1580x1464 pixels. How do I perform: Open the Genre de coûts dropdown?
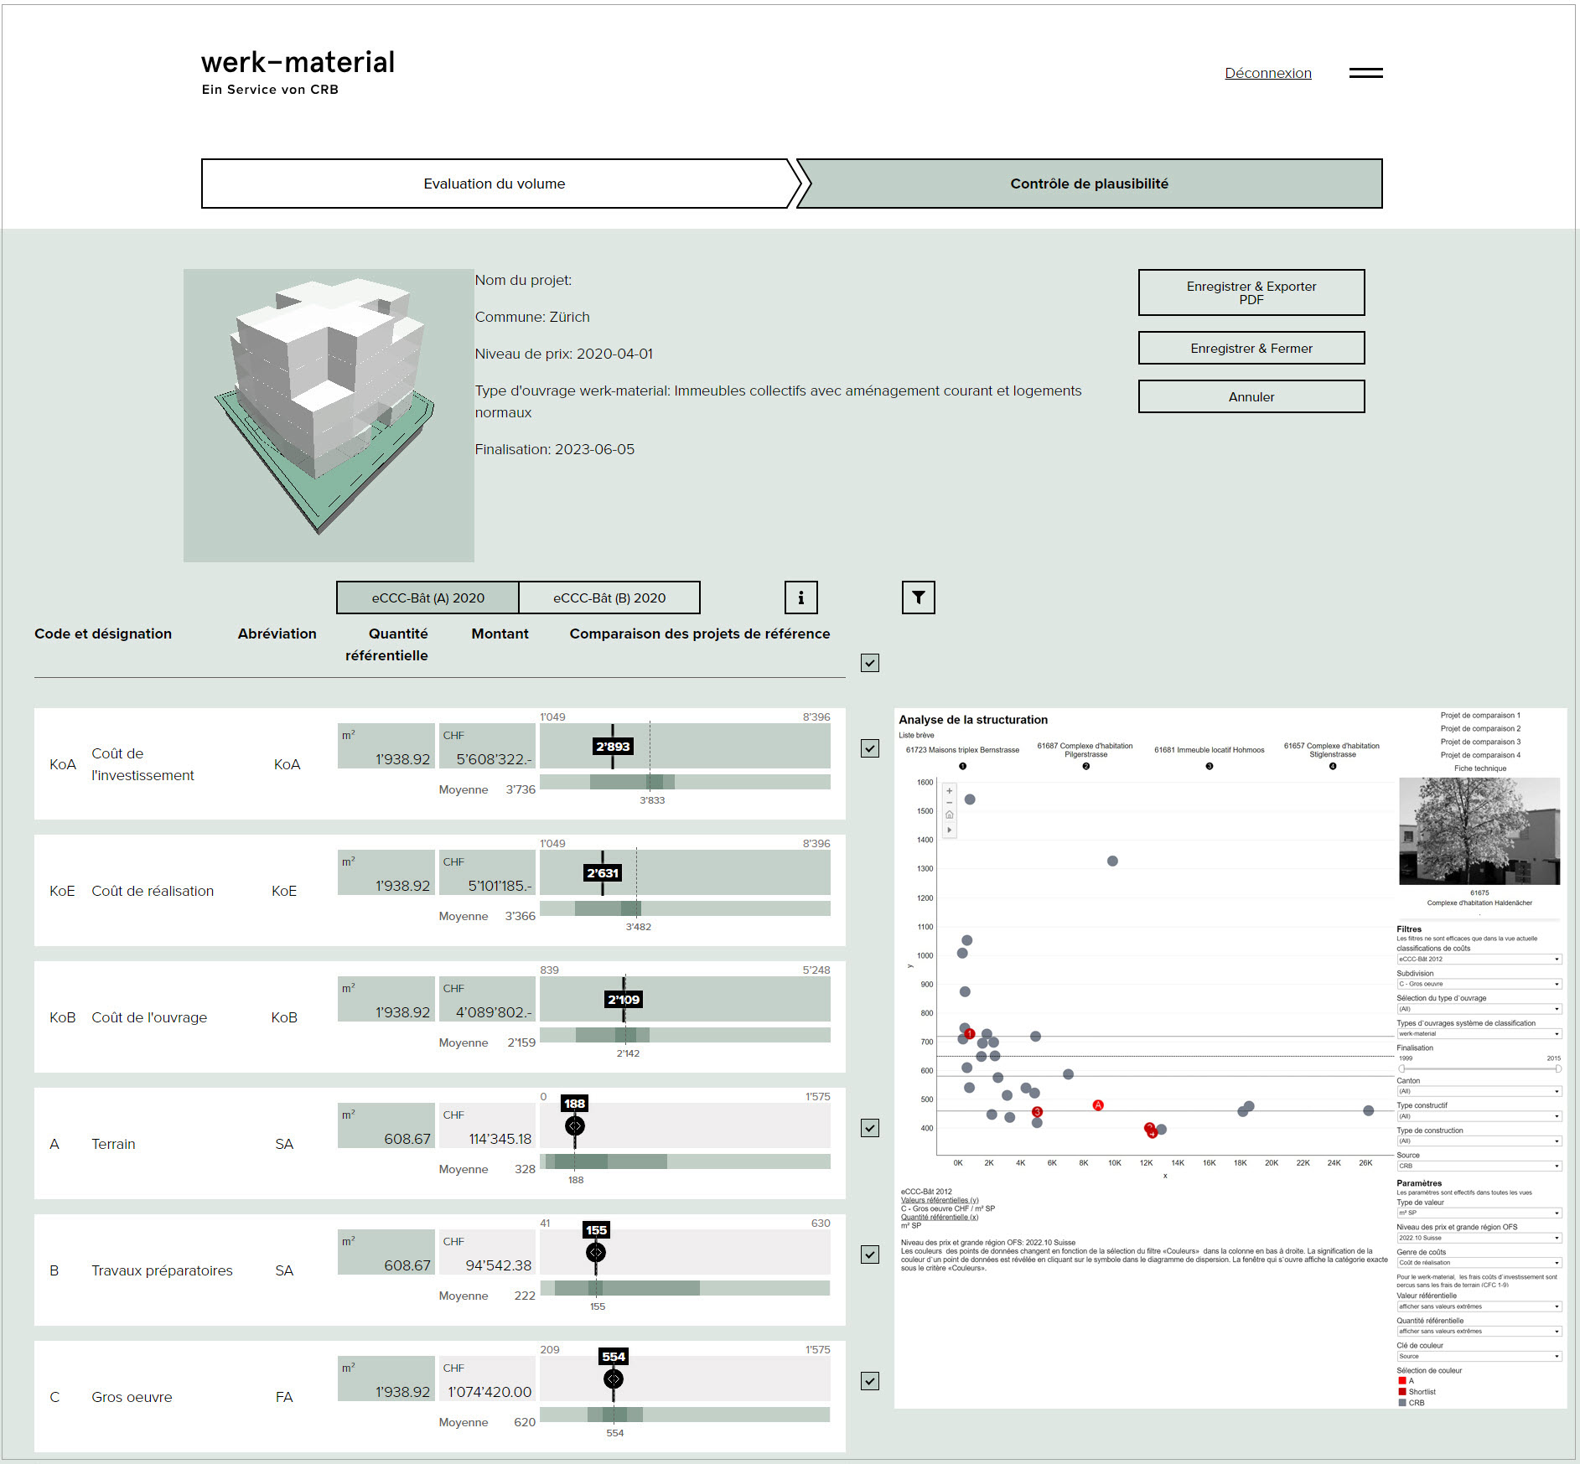pyautogui.click(x=1479, y=1263)
